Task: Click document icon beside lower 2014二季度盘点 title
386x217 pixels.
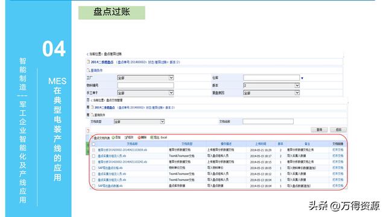Action: [92, 107]
